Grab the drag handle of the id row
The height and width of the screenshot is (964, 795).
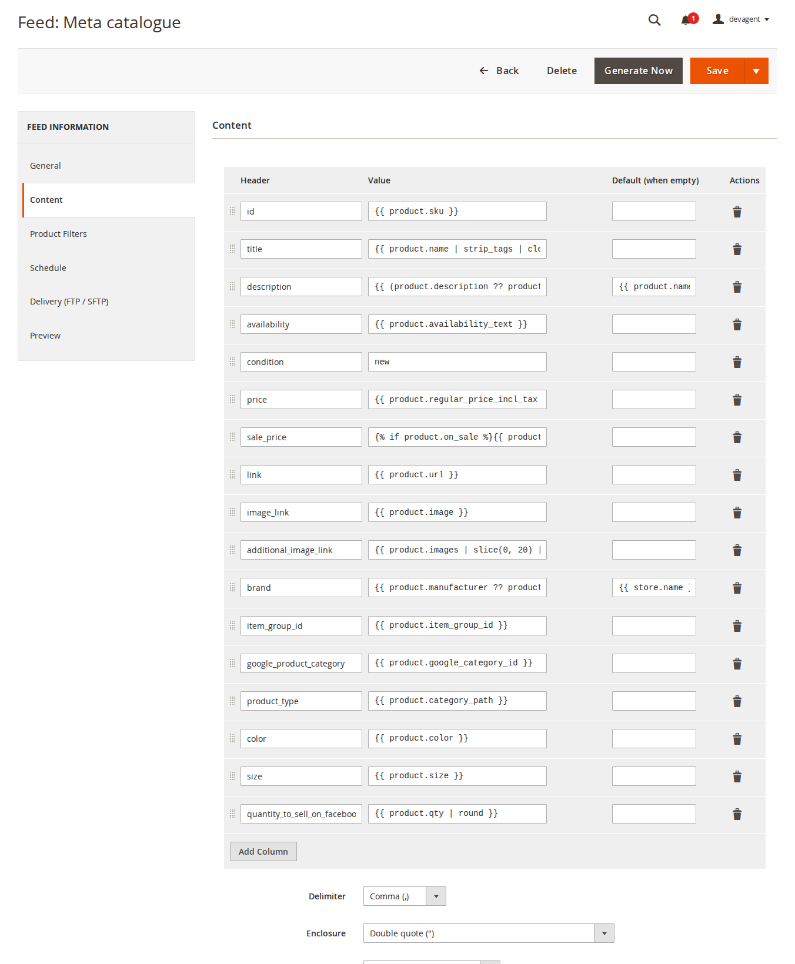pos(232,211)
